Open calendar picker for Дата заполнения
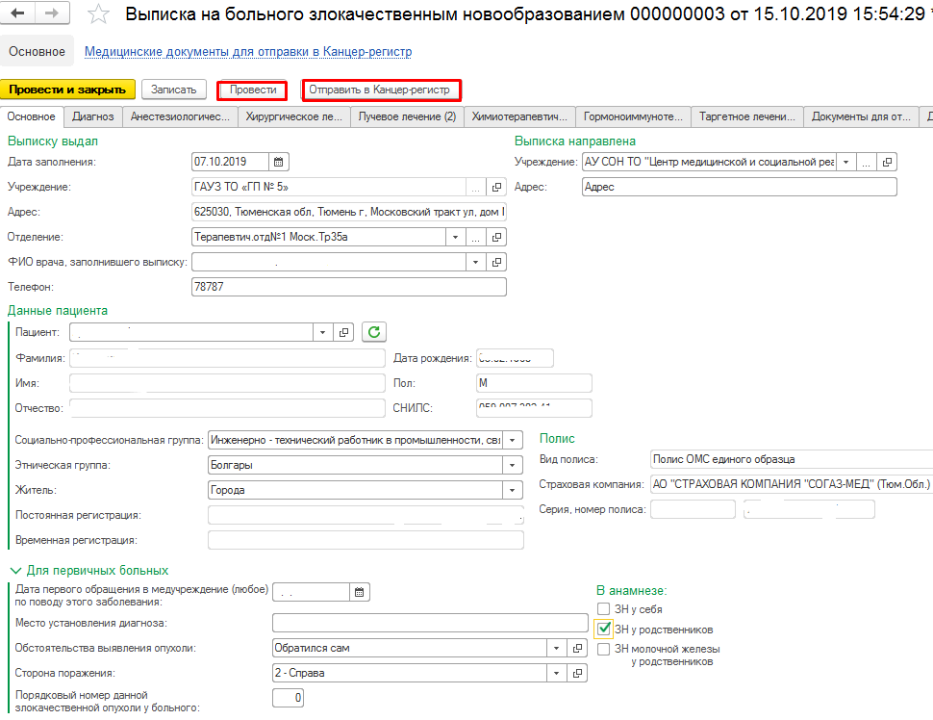This screenshot has width=933, height=720. 278,162
